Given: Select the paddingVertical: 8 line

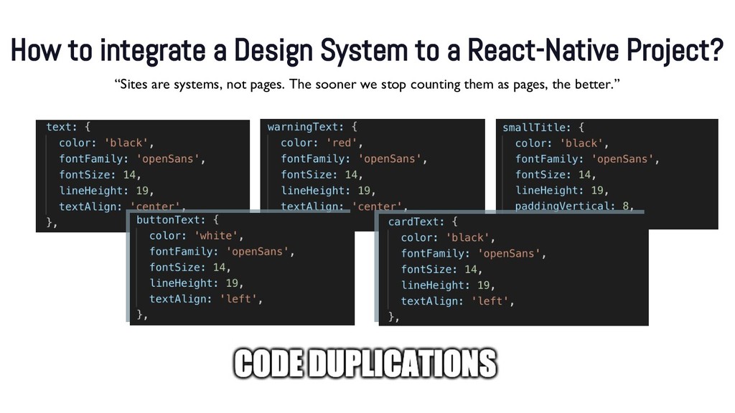Looking at the screenshot, I should [575, 206].
